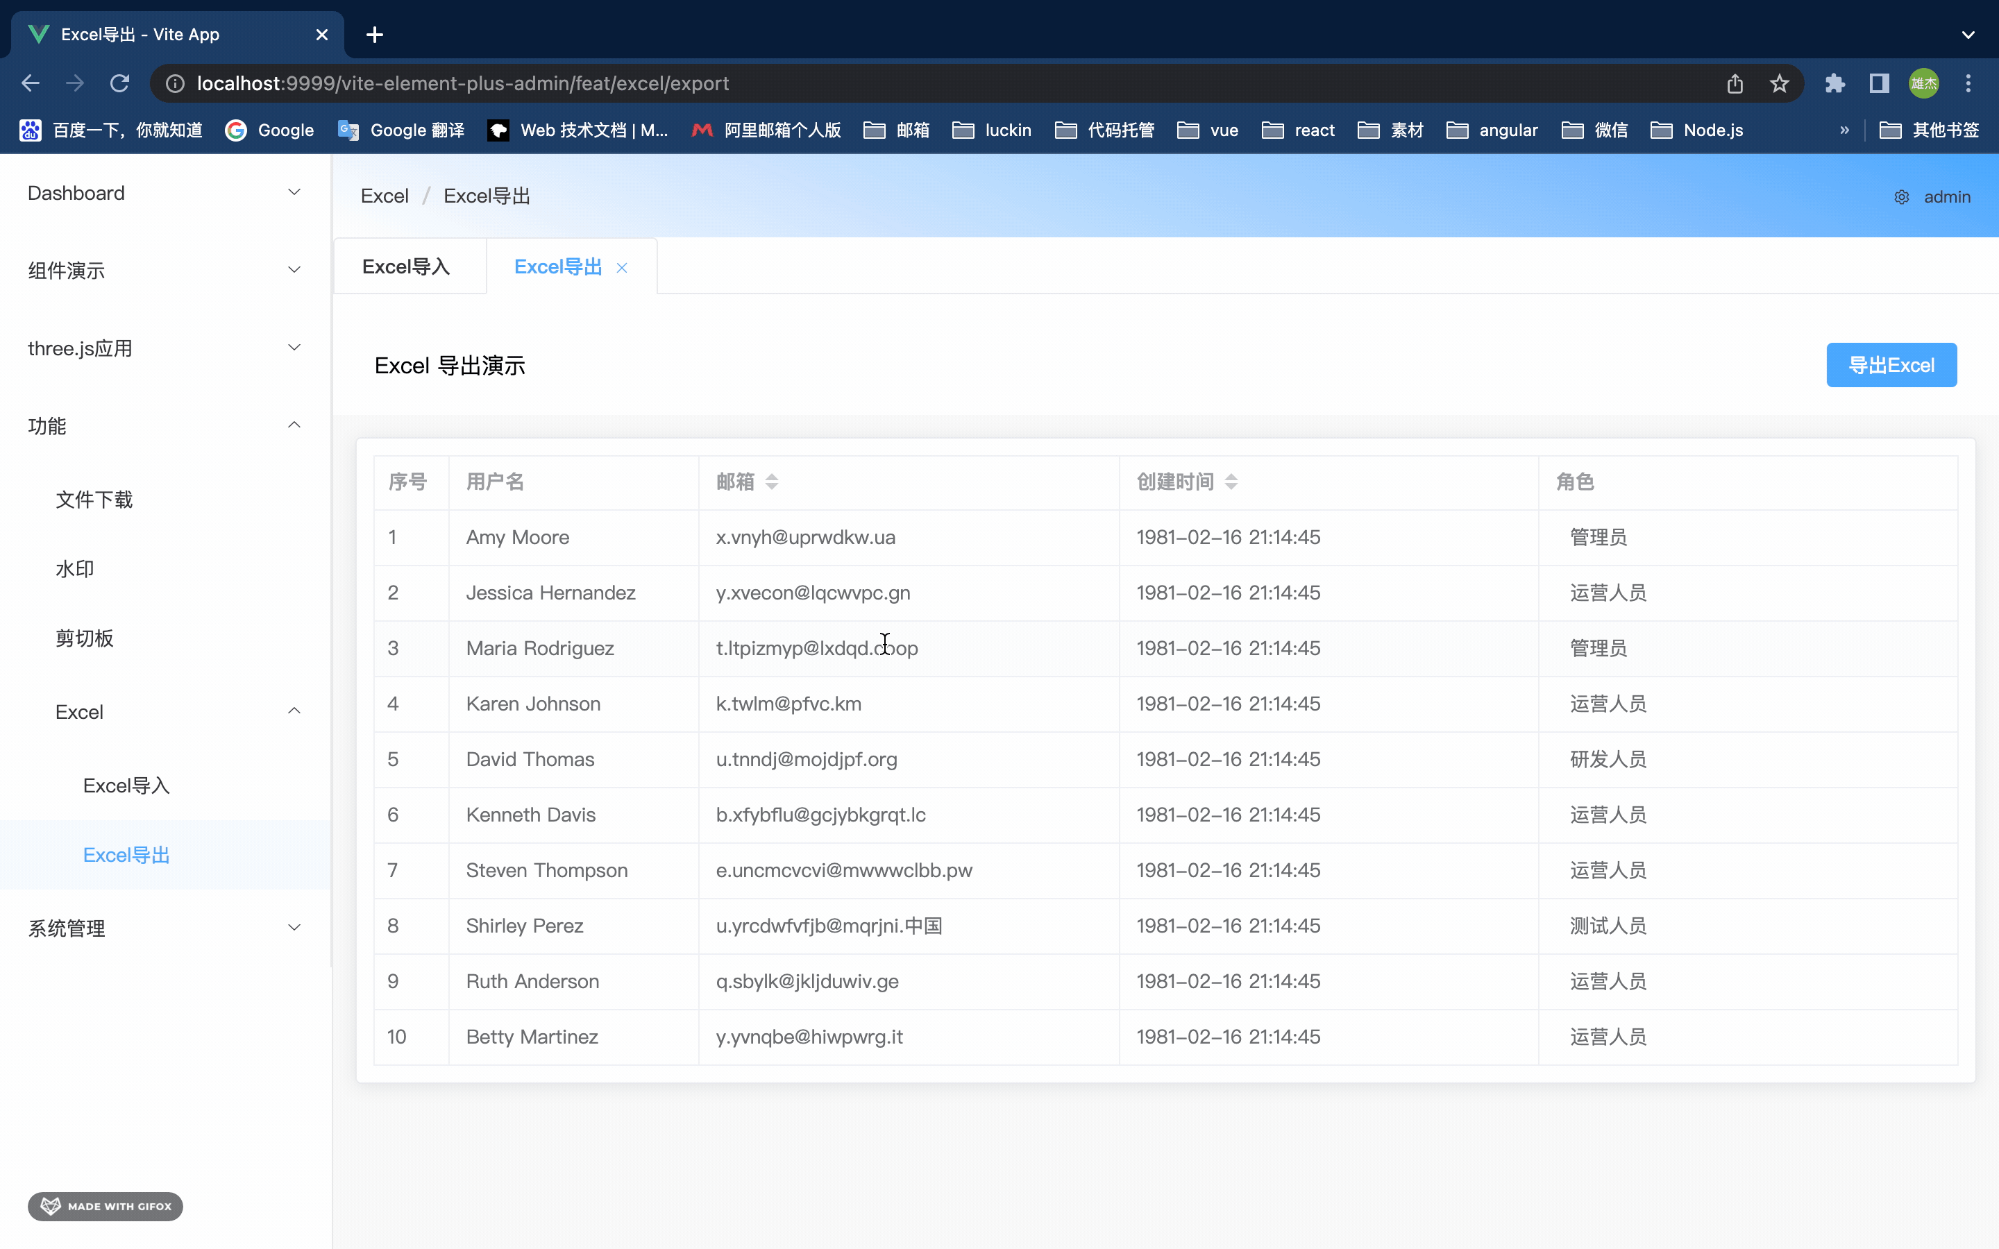Click the settings gear icon near admin
1999x1249 pixels.
tap(1900, 196)
